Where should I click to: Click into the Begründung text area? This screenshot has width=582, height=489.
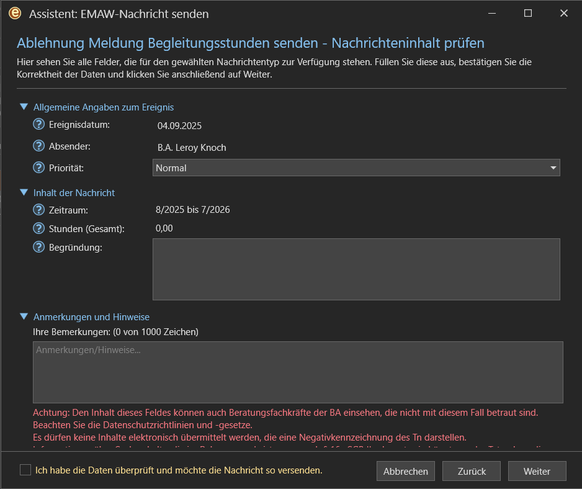coord(356,269)
